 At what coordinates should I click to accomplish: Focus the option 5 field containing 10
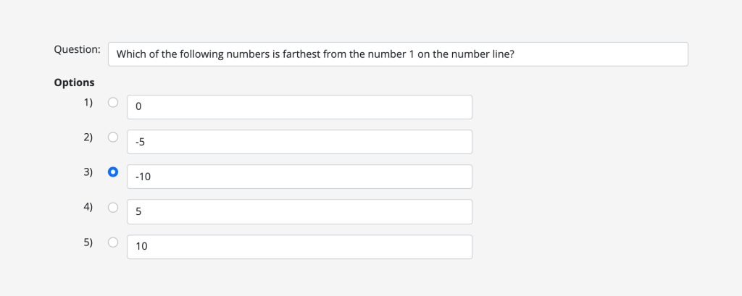tap(299, 247)
